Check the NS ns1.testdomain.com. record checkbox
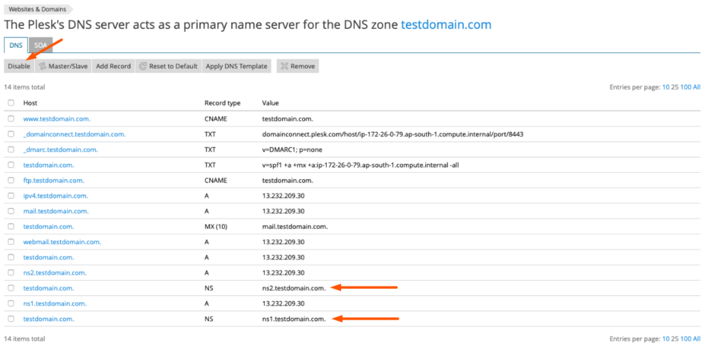Viewport: 708px width, 349px height. click(11, 319)
